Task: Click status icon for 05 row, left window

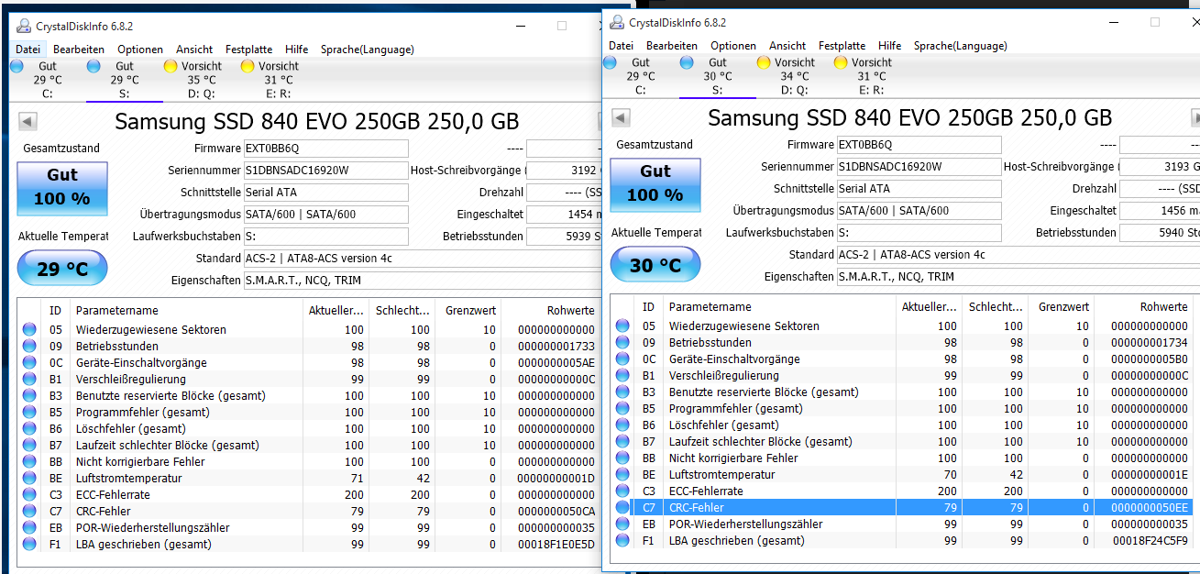Action: point(29,330)
